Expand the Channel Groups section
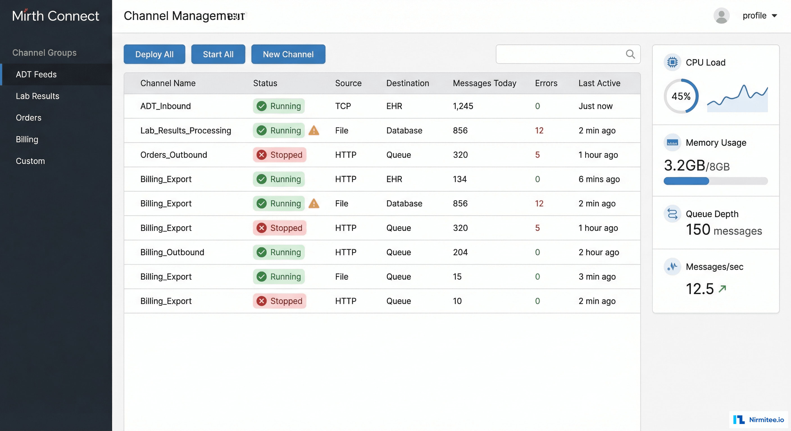 [44, 52]
